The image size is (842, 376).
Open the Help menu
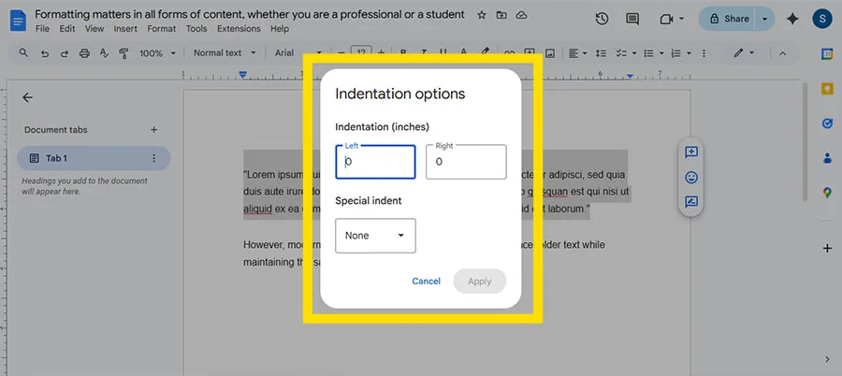(x=279, y=29)
